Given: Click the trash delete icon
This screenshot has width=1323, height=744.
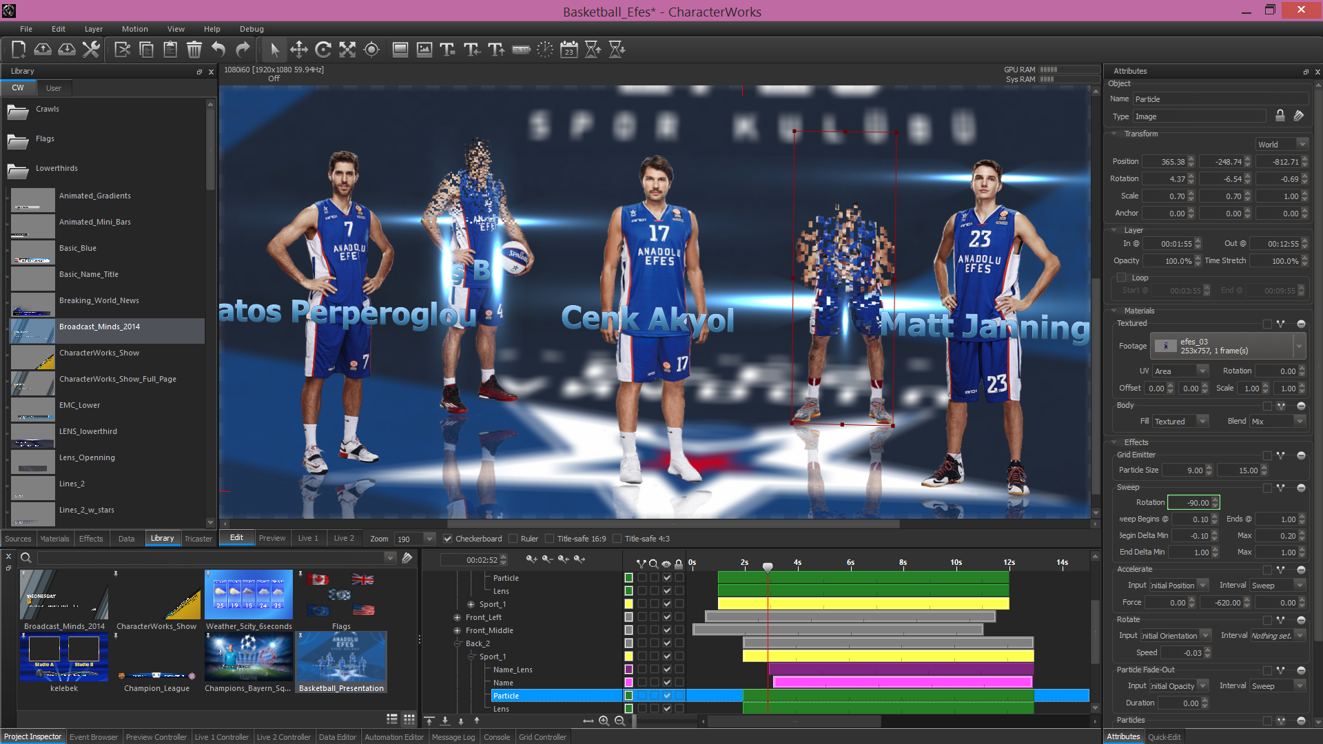Looking at the screenshot, I should (x=194, y=50).
